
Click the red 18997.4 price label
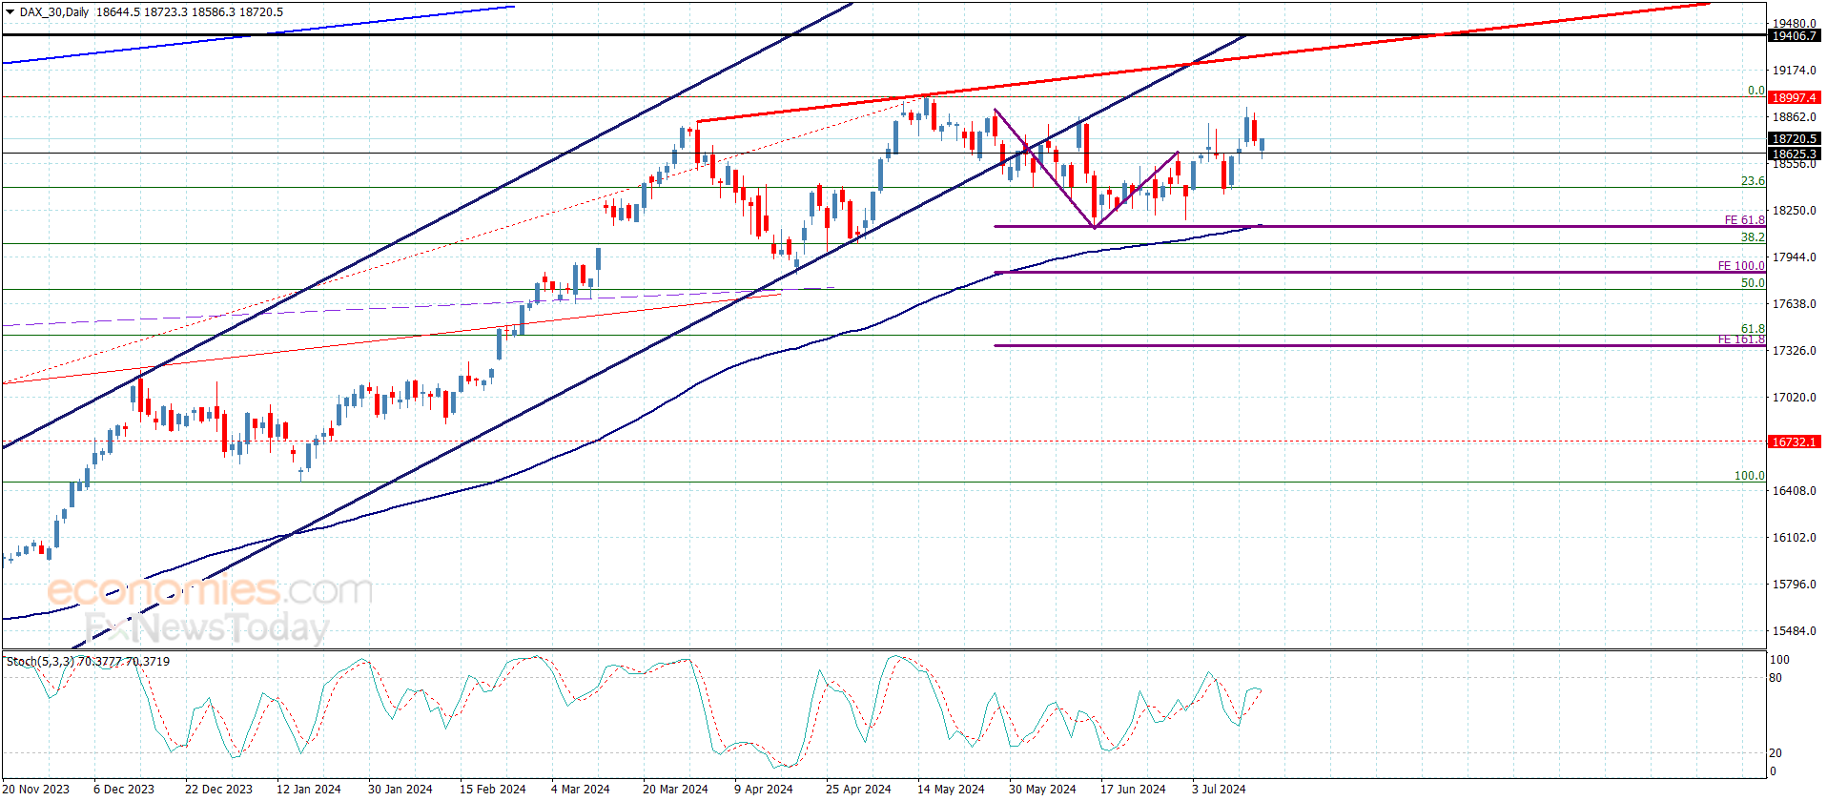pos(1794,97)
